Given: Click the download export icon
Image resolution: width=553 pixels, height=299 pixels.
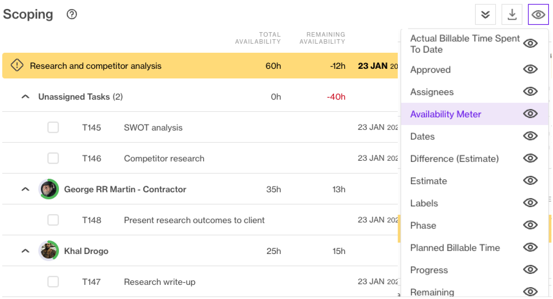Looking at the screenshot, I should click(x=512, y=14).
